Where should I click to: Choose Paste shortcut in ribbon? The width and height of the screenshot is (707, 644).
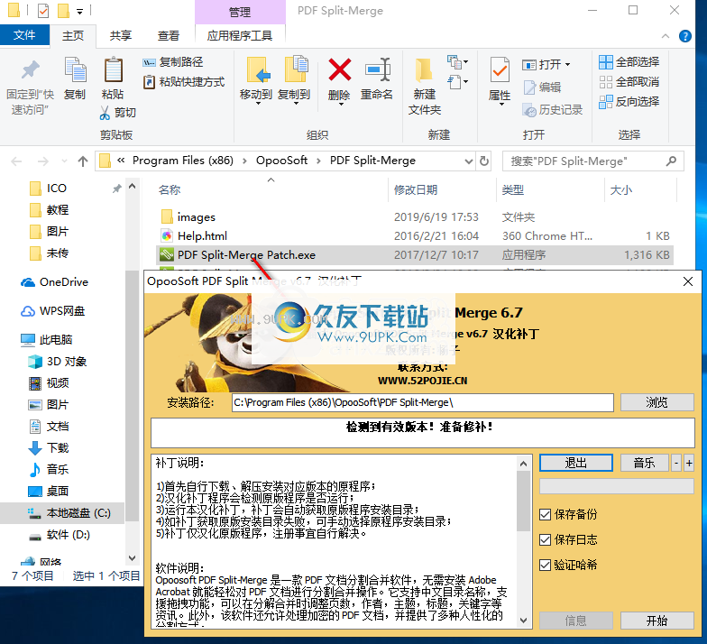coord(184,81)
